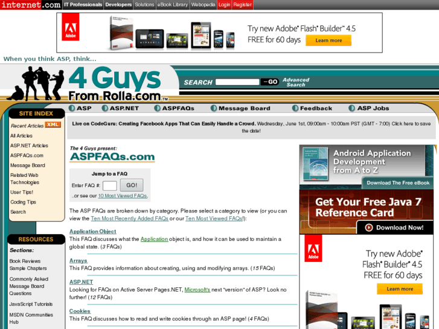439x329 pixels.
Task: Open Cookies FAQ category
Action: coord(80,311)
